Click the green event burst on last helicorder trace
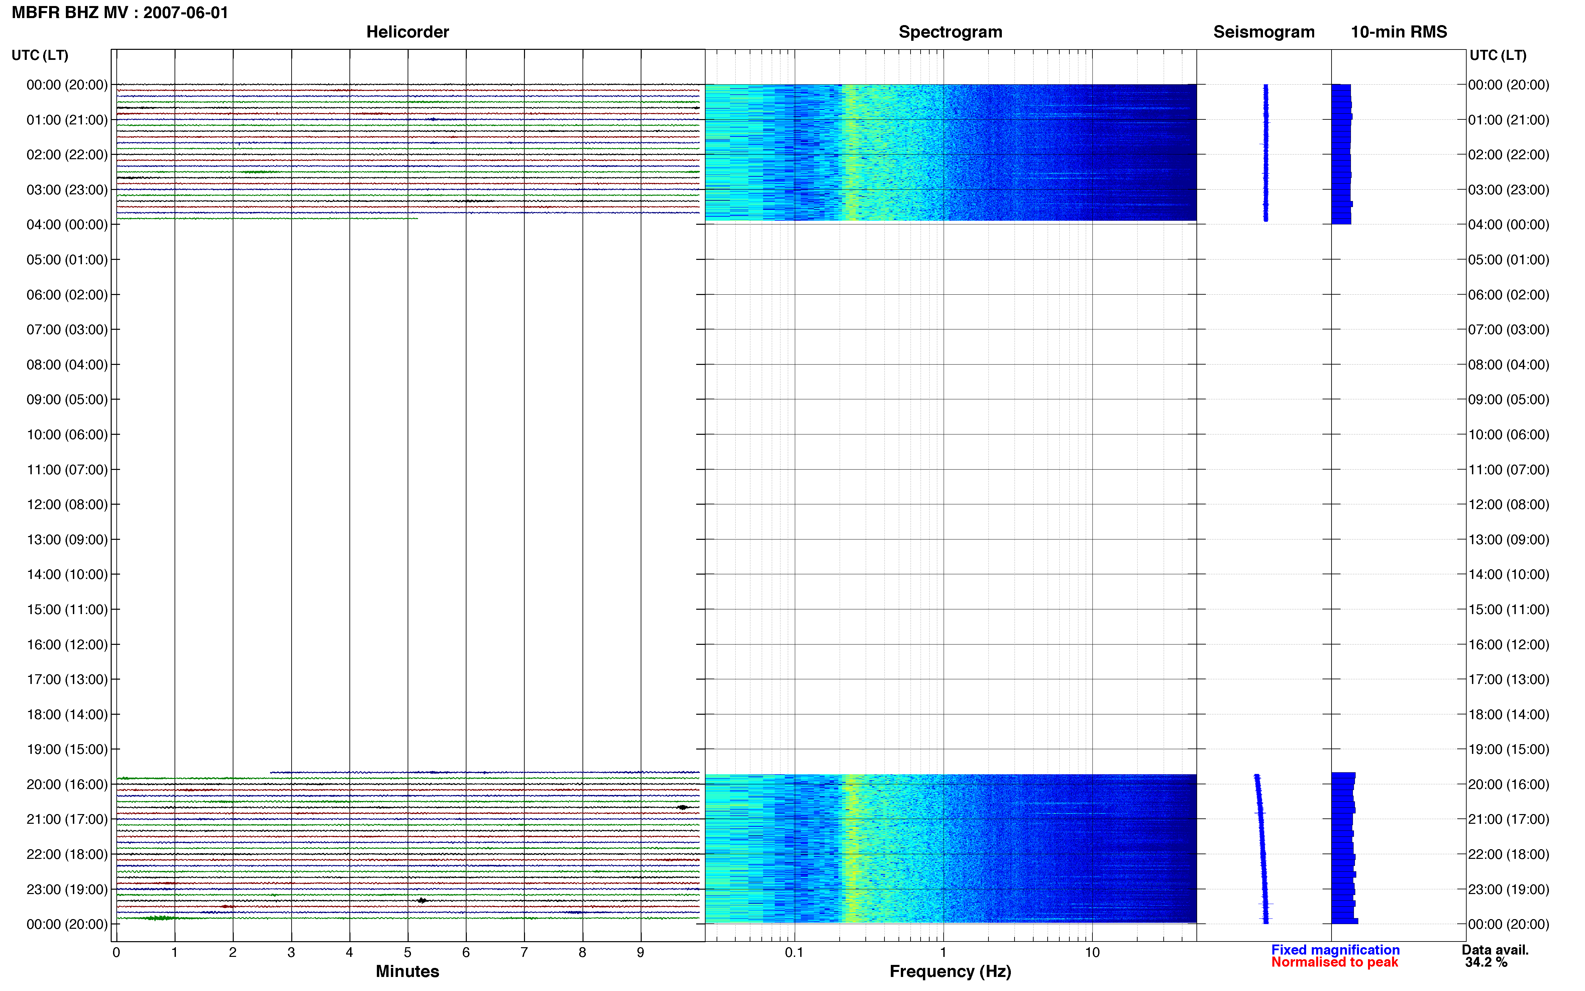 pyautogui.click(x=159, y=918)
